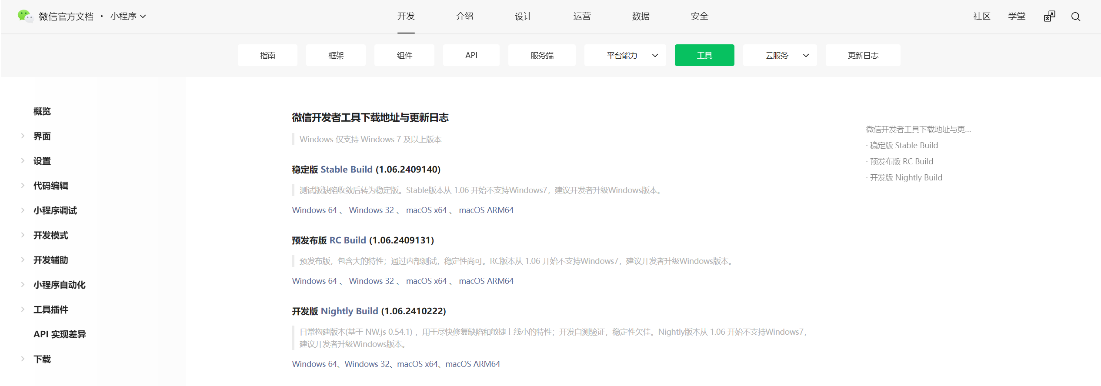This screenshot has height=386, width=1101.
Task: Download RC Build for Windows 64
Action: click(x=314, y=281)
